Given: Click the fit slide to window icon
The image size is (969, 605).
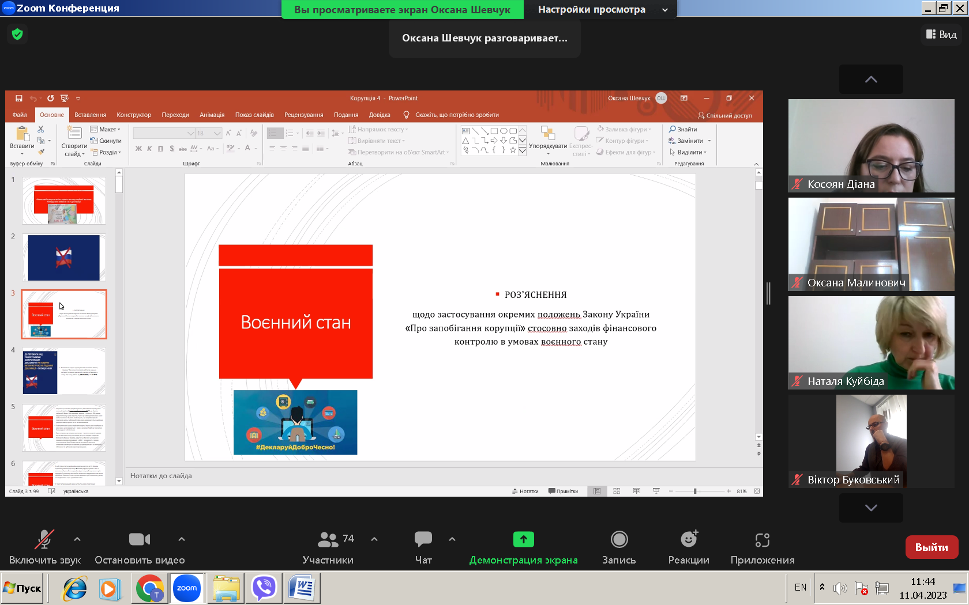Looking at the screenshot, I should tap(757, 491).
